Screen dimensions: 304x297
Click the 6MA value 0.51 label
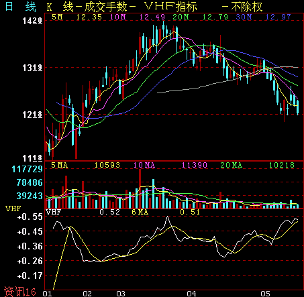pyautogui.click(x=190, y=212)
